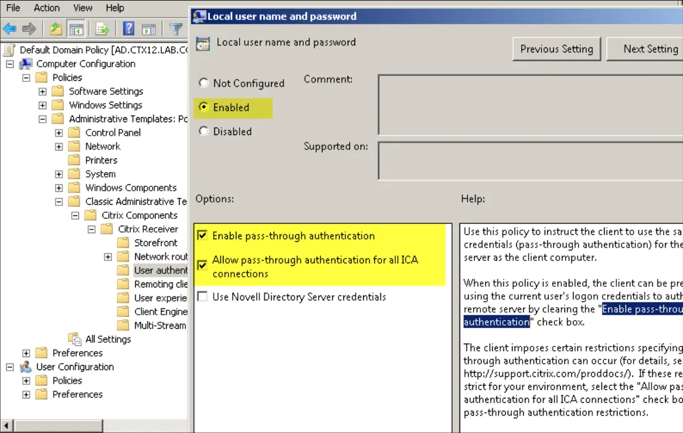Click the Next Setting button

click(x=645, y=49)
